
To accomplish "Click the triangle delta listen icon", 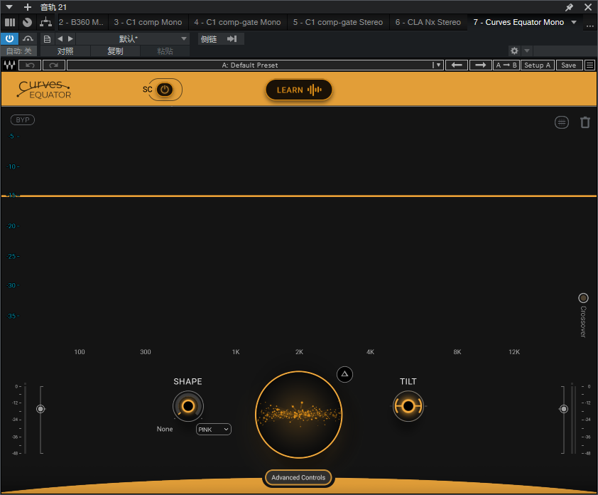I will [x=344, y=374].
